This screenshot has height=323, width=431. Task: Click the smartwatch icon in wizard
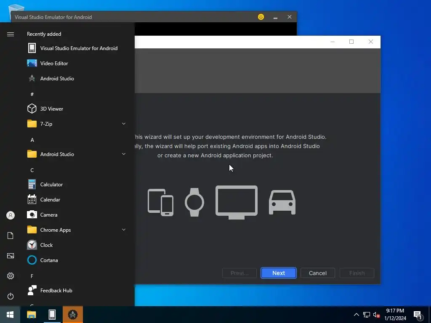coord(194,202)
